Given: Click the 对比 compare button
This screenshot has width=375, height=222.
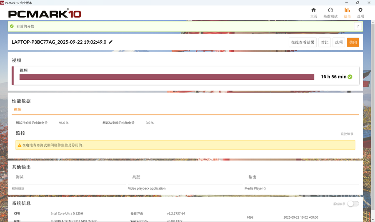Looking at the screenshot, I should click(325, 42).
